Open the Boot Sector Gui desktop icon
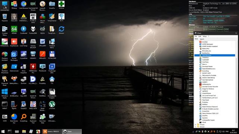This screenshot has height=134, width=239. click(x=14, y=119)
